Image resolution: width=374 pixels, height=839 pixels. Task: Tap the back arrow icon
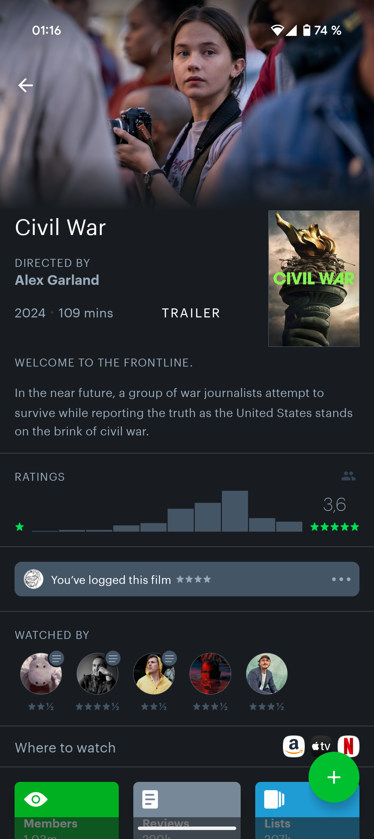(25, 85)
